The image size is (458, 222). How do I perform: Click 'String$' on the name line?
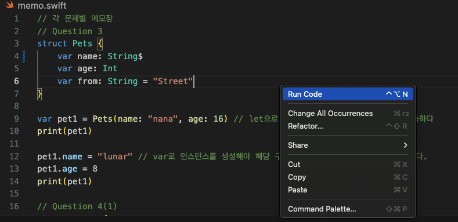[125, 56]
